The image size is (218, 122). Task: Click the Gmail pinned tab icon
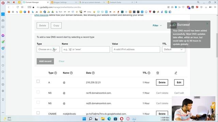pos(9,2)
